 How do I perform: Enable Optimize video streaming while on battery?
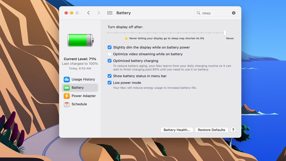point(110,54)
